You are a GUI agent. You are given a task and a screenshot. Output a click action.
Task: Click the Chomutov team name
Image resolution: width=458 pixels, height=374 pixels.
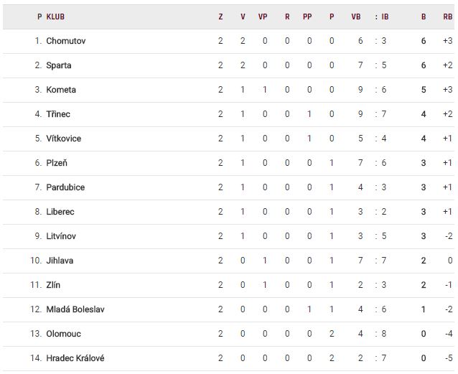[x=65, y=41]
